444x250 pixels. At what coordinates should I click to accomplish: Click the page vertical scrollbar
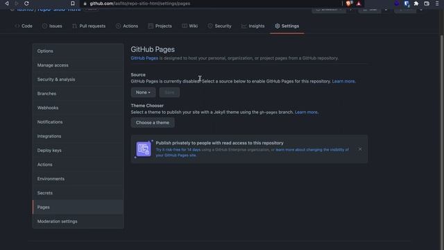tap(442, 142)
